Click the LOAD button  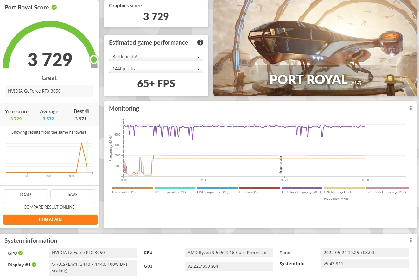25,194
